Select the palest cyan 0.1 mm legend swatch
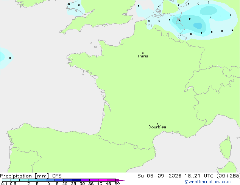240x185 pixels. click(6, 180)
